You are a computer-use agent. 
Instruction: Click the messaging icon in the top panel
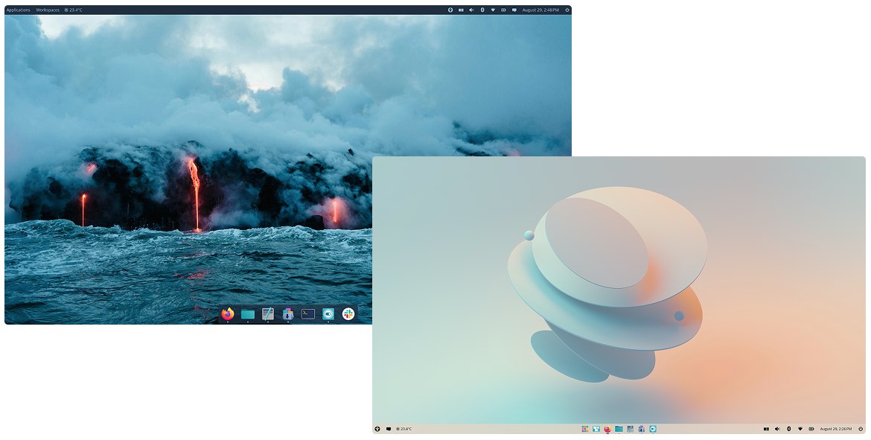[514, 10]
